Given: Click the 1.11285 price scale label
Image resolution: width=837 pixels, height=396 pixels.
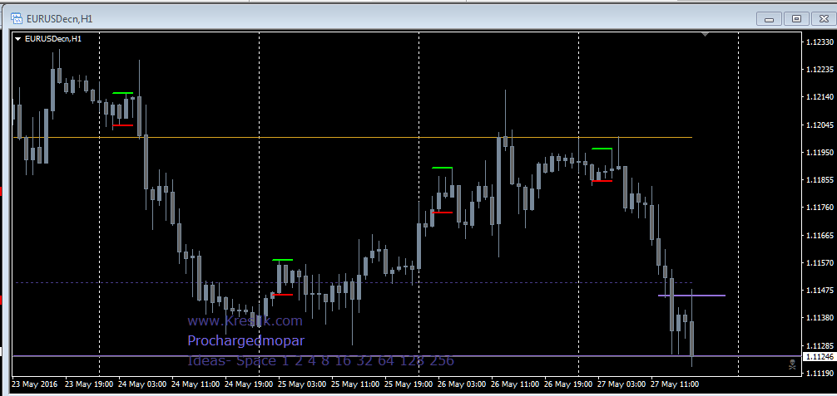Looking at the screenshot, I should [821, 345].
